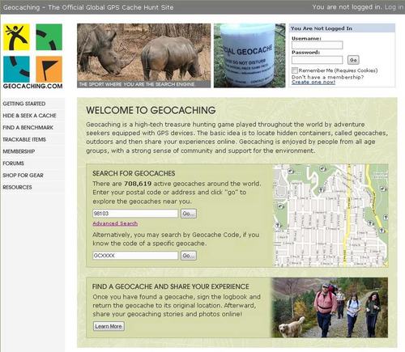This screenshot has height=352, width=405.
Task: Click Go next to geocache code field
Action: (189, 255)
